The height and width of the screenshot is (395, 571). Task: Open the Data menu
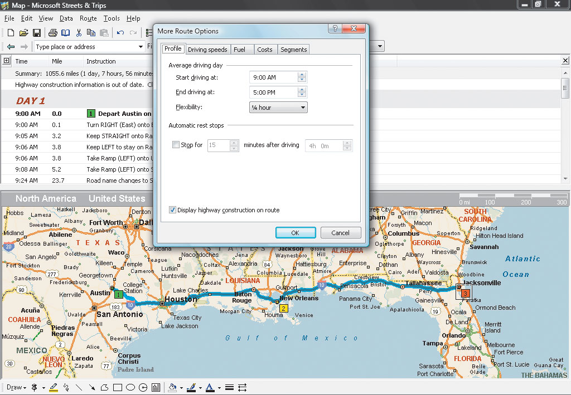[66, 18]
